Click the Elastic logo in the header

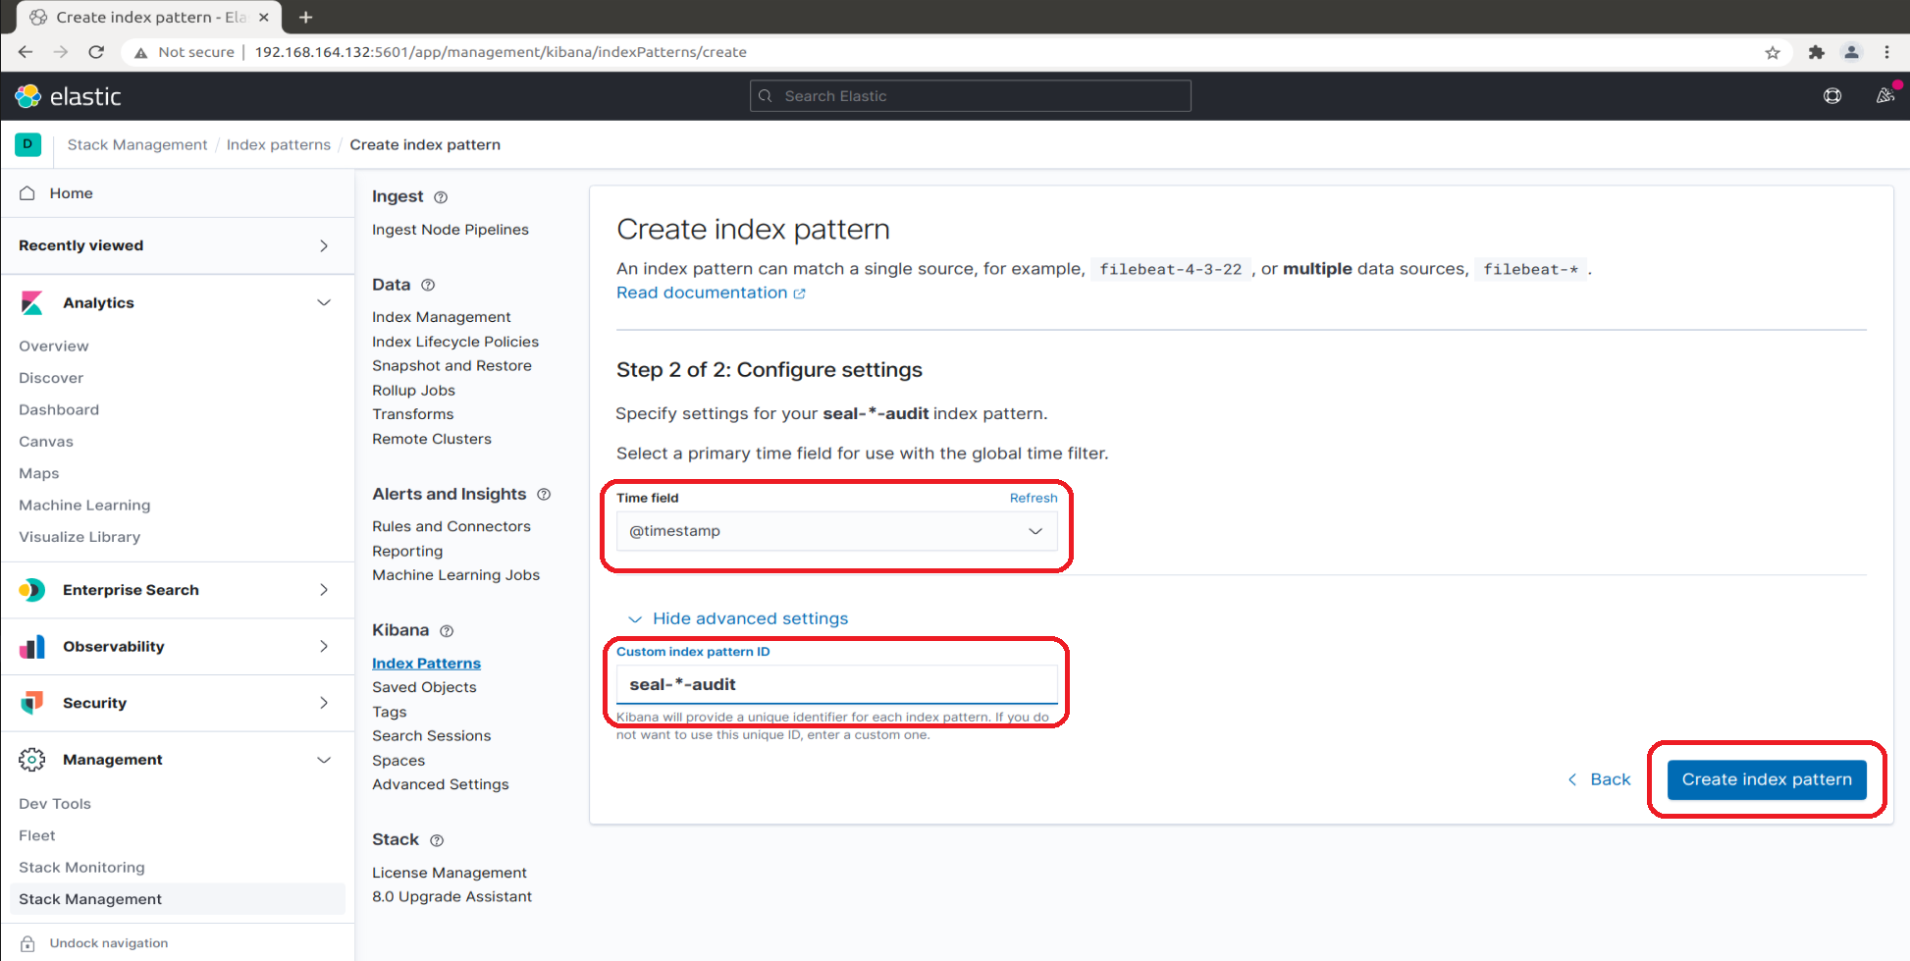click(x=28, y=95)
